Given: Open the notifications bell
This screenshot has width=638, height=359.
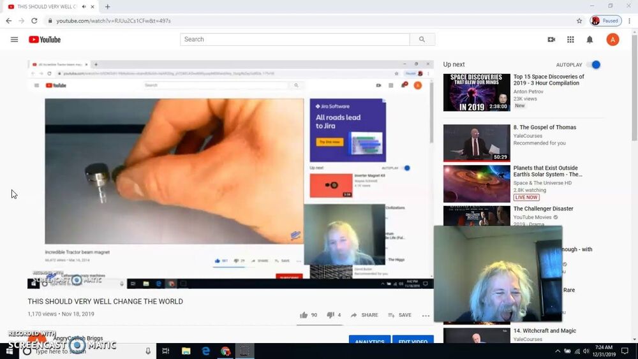Looking at the screenshot, I should point(590,40).
